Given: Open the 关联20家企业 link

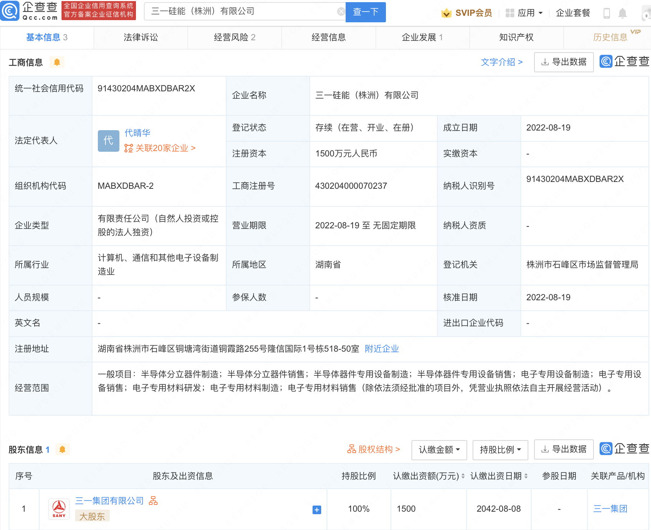Looking at the screenshot, I should [160, 148].
